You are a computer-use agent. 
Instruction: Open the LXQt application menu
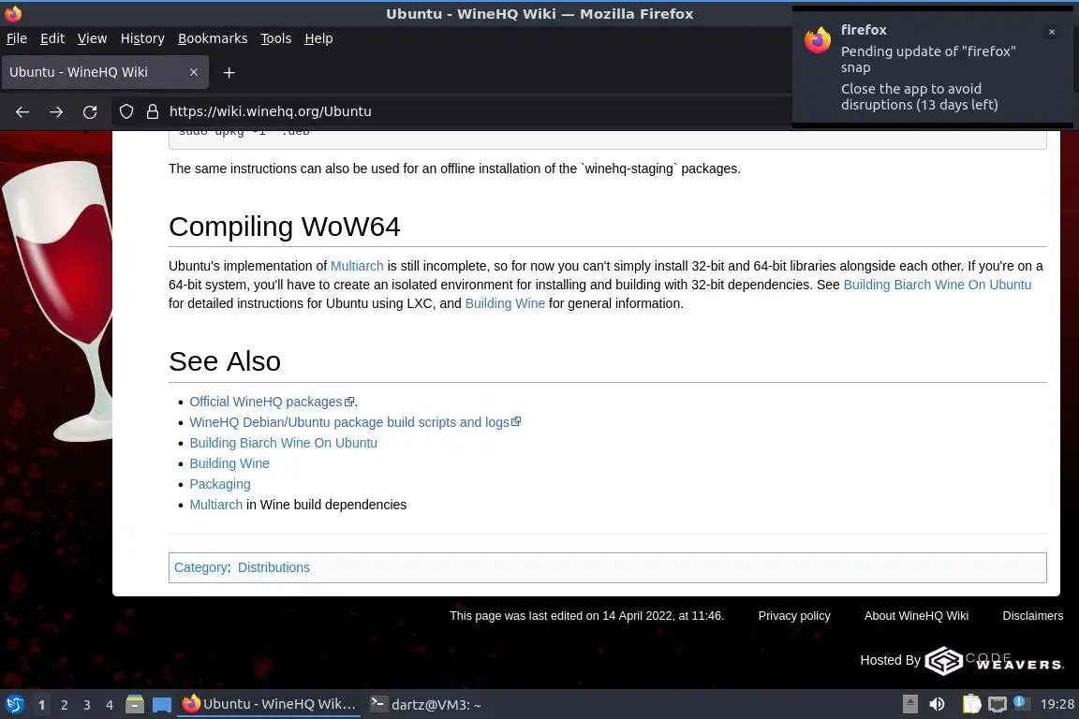[x=15, y=705]
